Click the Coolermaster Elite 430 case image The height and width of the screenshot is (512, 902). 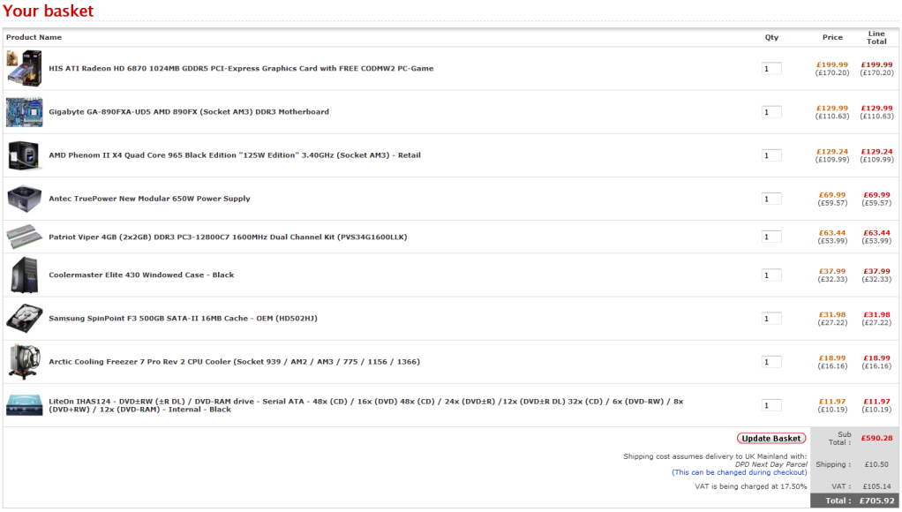[24, 275]
